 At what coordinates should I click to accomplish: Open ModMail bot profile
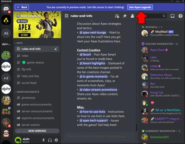pyautogui.click(x=161, y=33)
